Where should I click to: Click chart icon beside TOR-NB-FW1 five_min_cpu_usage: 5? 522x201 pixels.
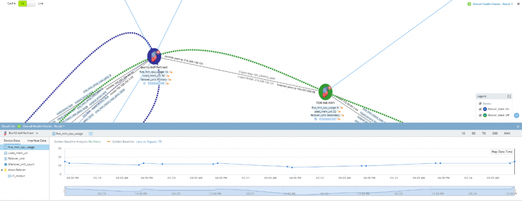click(341, 108)
